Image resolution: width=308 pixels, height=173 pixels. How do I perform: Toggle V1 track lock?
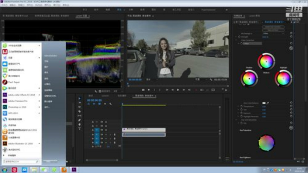[x=93, y=130]
